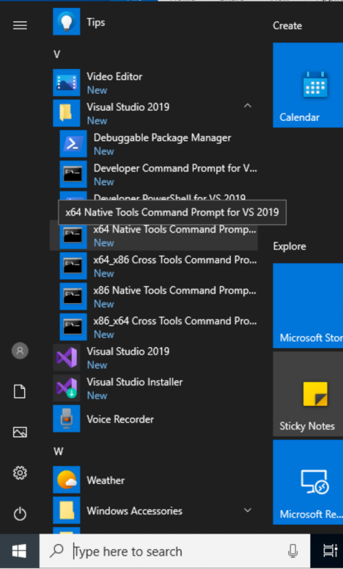Click the search box 'Type here to search'
The height and width of the screenshot is (569, 343).
(x=175, y=551)
